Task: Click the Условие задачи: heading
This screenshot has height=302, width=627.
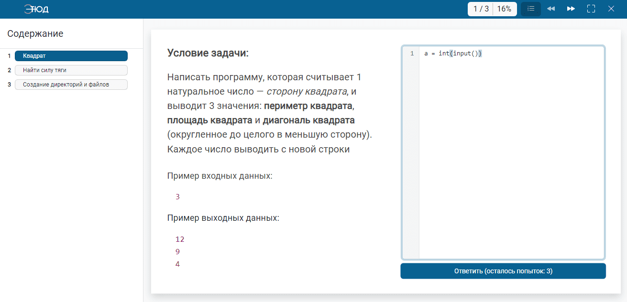Action: tap(208, 53)
